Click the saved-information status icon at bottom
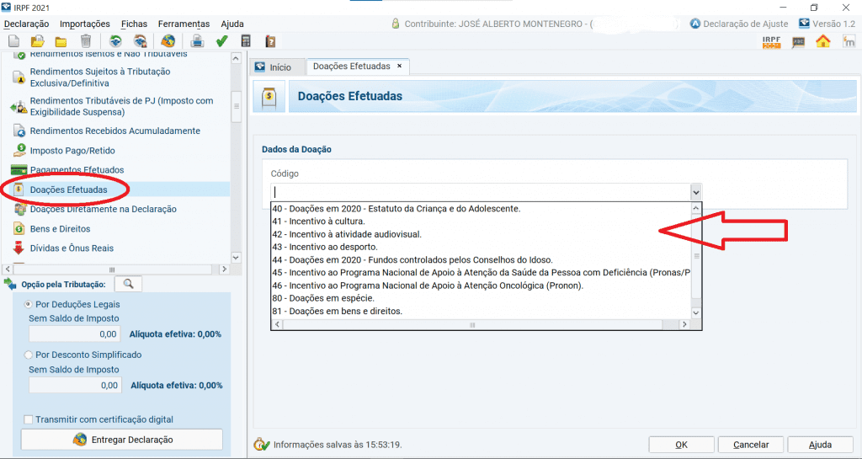This screenshot has height=459, width=862. 261,444
